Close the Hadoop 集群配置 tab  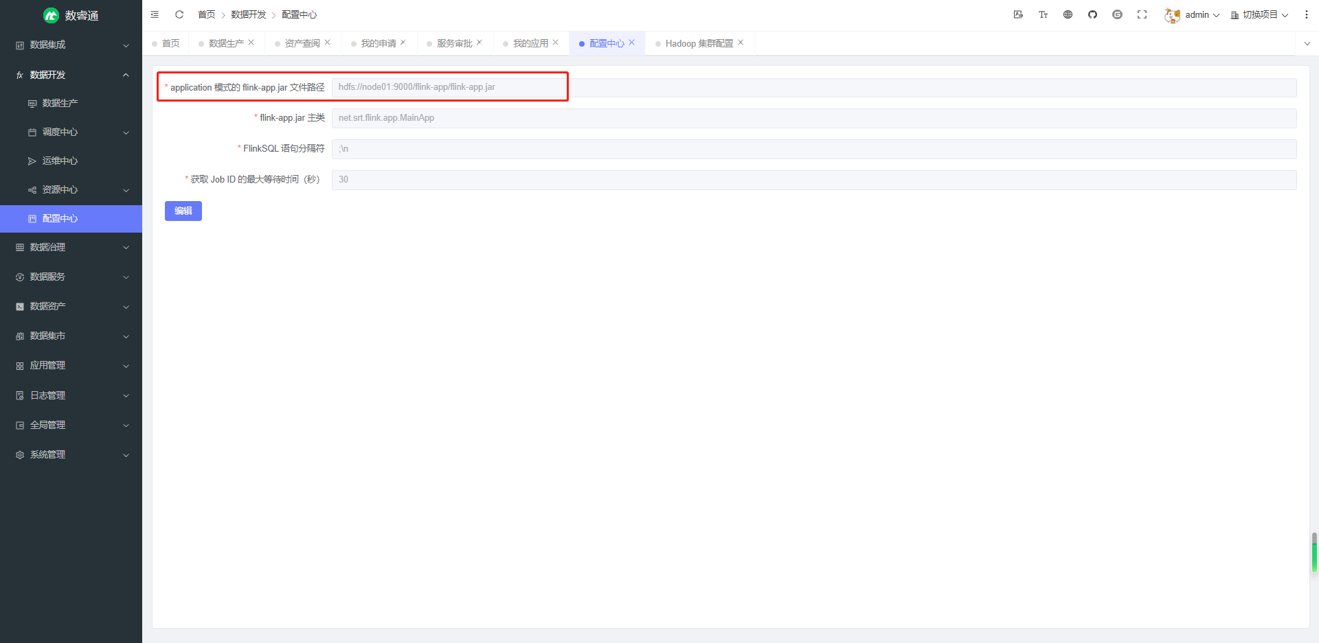coord(741,43)
